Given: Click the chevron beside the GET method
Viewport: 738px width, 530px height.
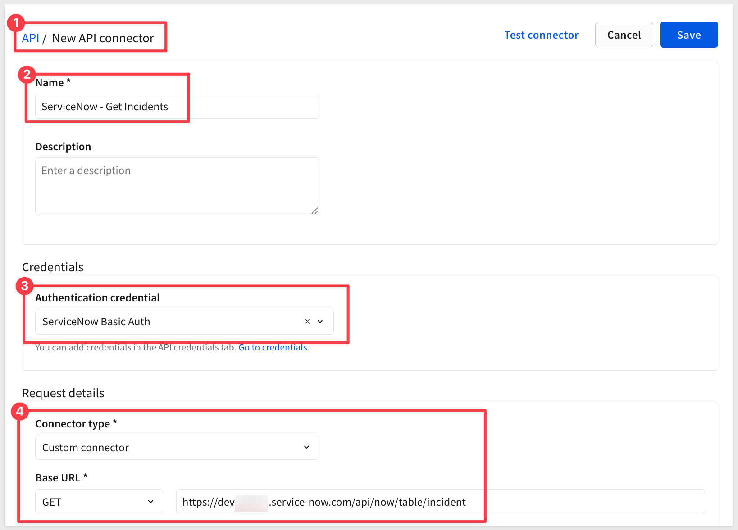Looking at the screenshot, I should tap(150, 502).
